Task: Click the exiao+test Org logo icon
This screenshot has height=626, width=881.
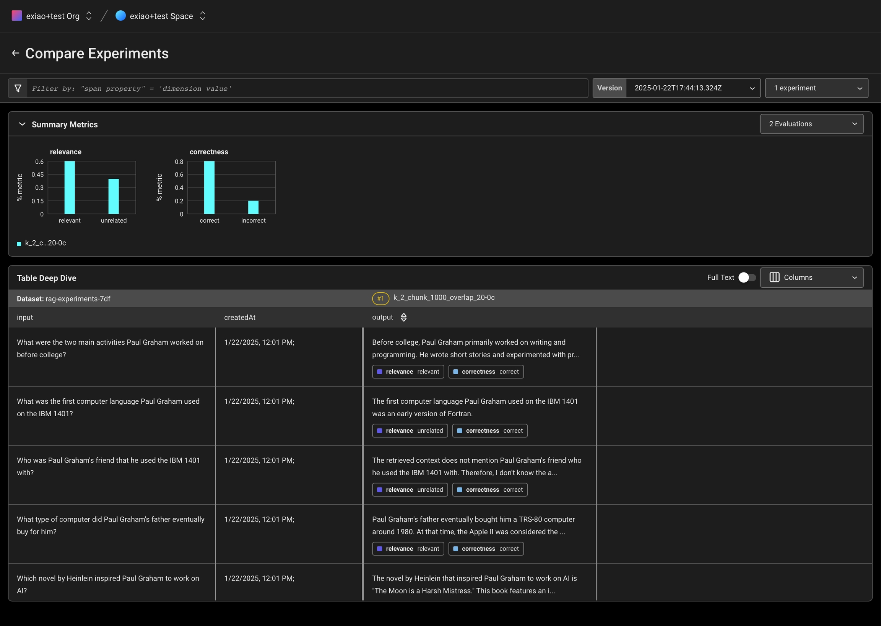Action: coord(16,16)
